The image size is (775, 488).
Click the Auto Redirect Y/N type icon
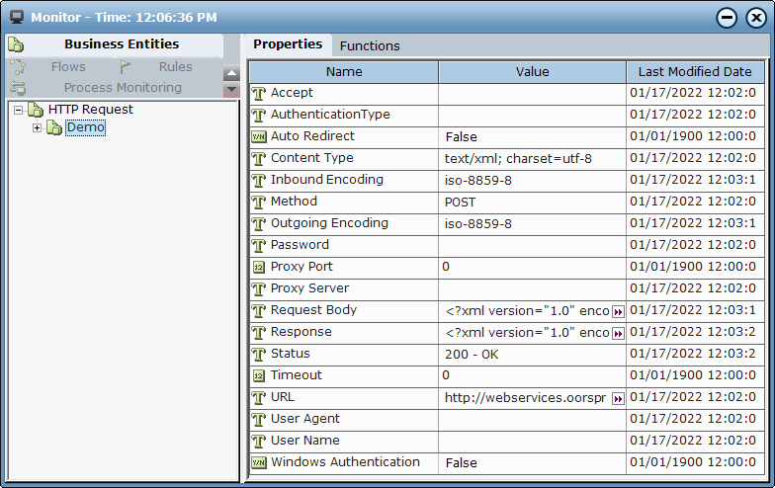click(259, 136)
